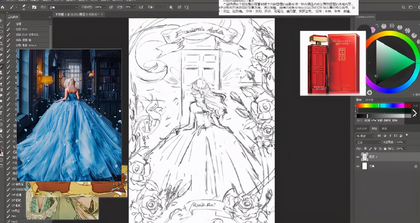Click the white next arrow on the right
The height and width of the screenshot is (223, 420).
415,113
